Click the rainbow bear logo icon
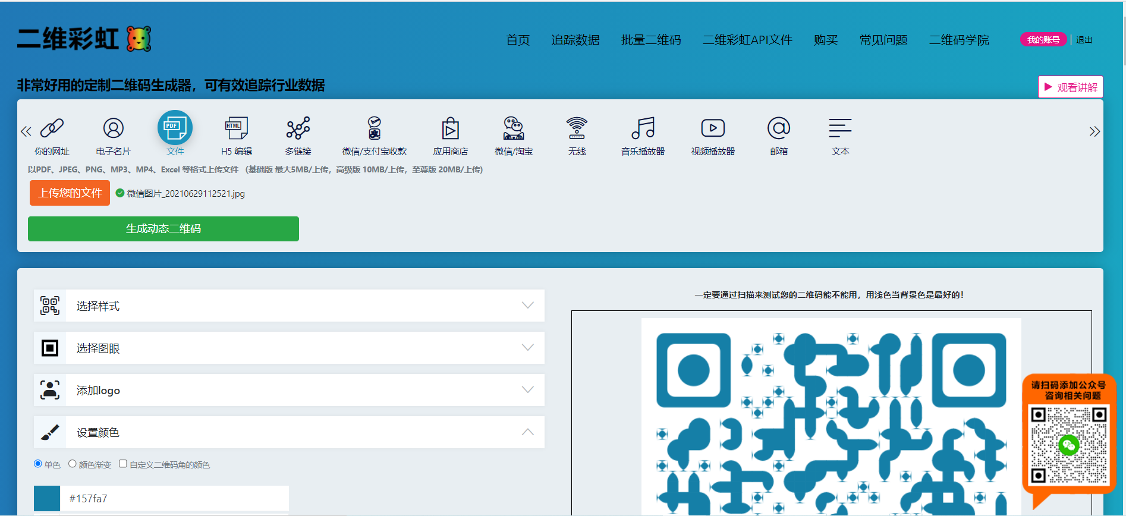Screen dimensions: 1126x516 pyautogui.click(x=139, y=39)
